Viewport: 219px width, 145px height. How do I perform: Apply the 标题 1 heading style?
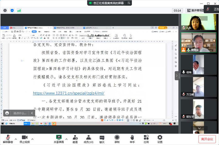coord(90,36)
